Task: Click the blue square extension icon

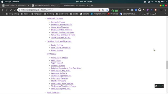Action: click(x=136, y=10)
